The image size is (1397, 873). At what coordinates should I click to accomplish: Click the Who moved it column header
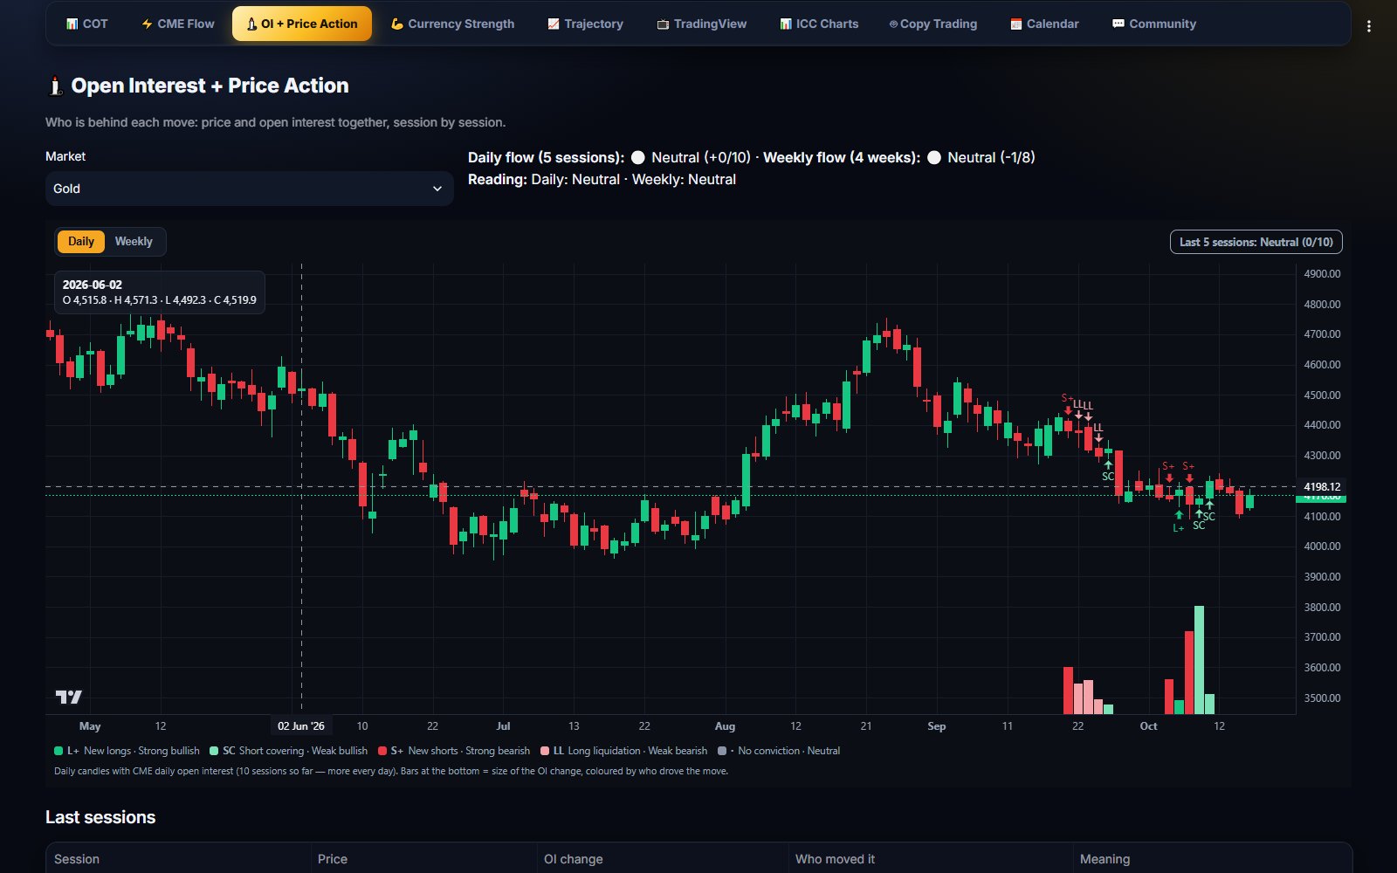[835, 859]
